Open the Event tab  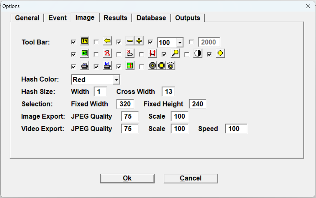[x=57, y=18]
